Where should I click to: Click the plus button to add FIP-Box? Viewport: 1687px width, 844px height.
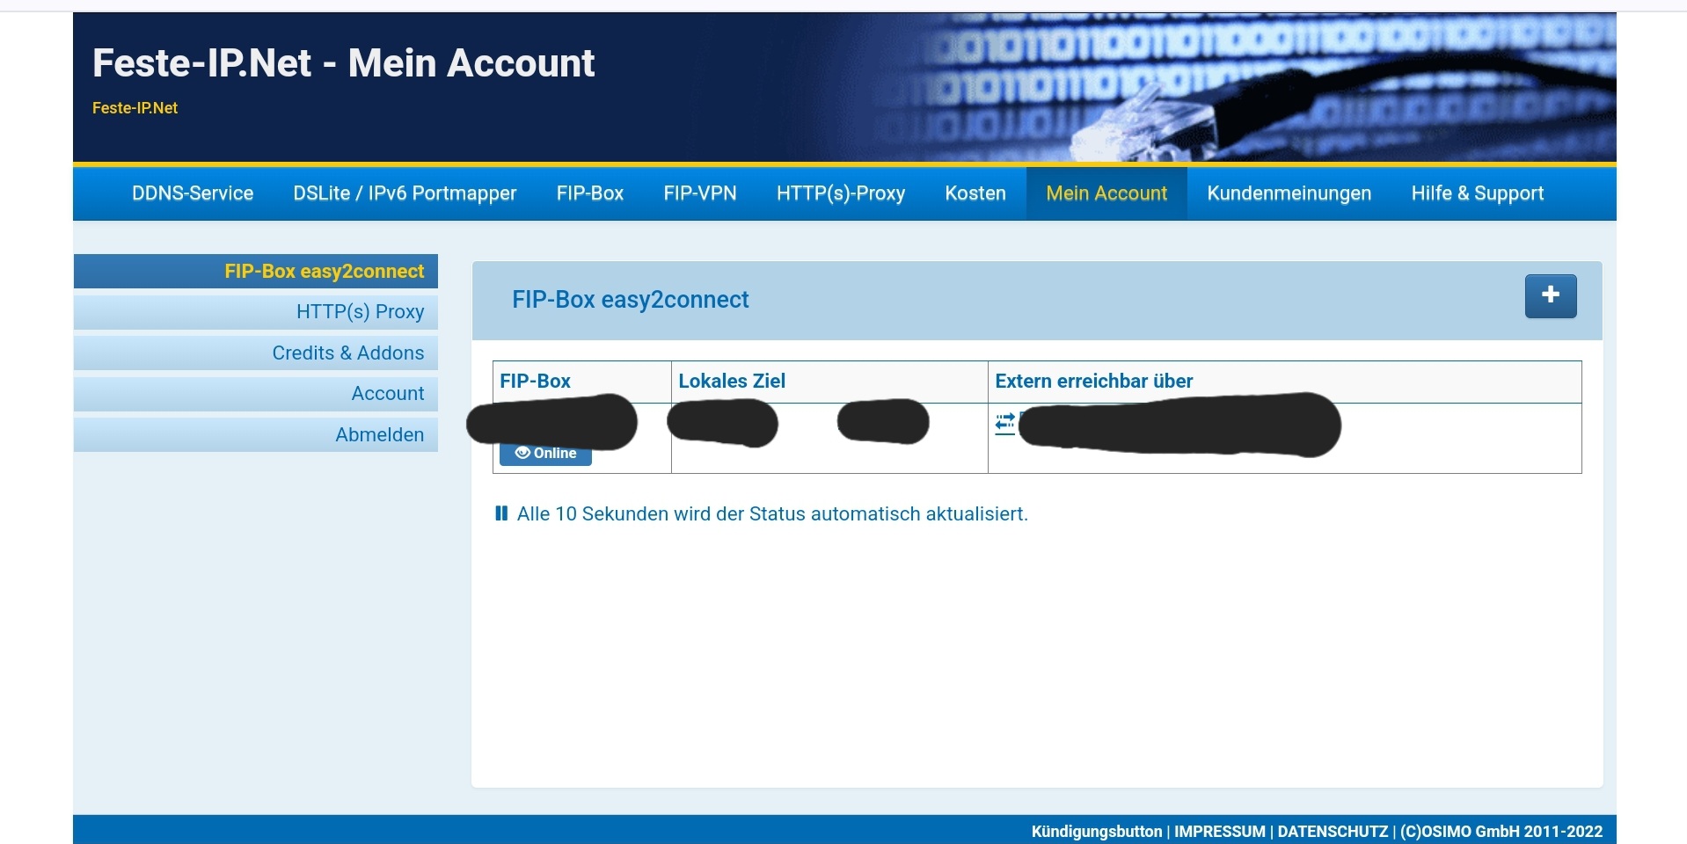pyautogui.click(x=1550, y=296)
